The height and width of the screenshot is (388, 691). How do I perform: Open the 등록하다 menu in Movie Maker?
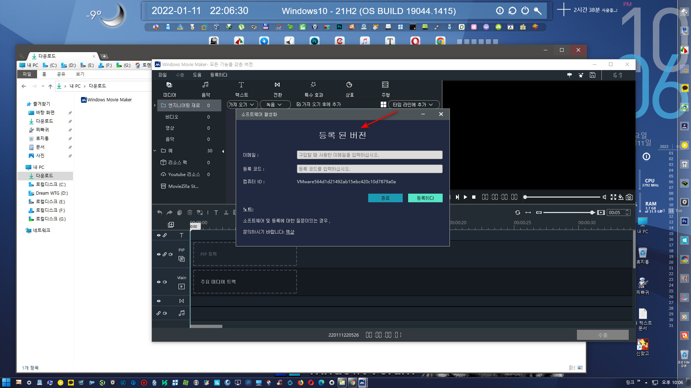pos(219,75)
